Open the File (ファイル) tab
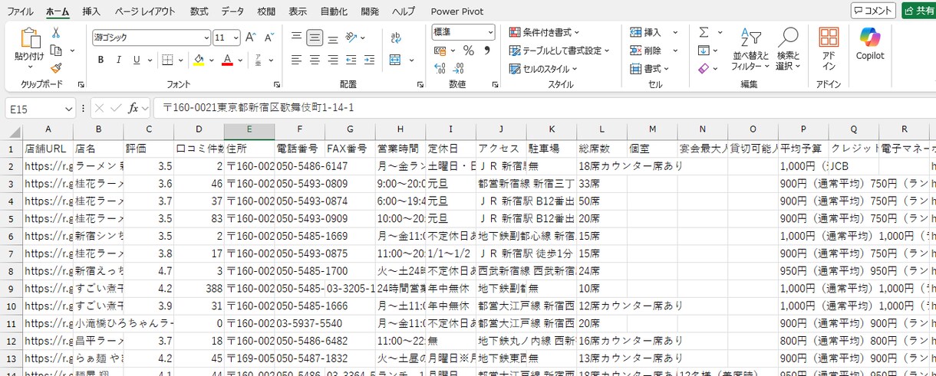Image resolution: width=936 pixels, height=376 pixels. tap(20, 11)
